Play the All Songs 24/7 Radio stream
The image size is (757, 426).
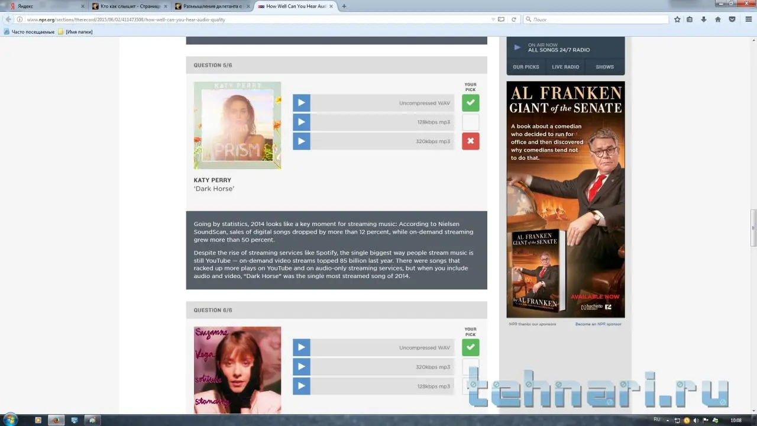coord(517,47)
